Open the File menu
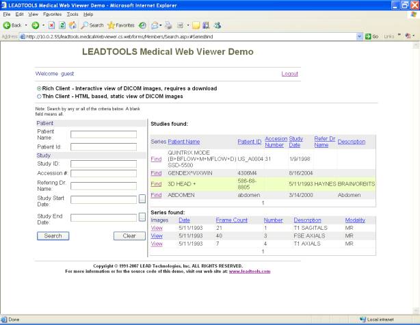Screen dimensions: 420x325 [x=7, y=14]
